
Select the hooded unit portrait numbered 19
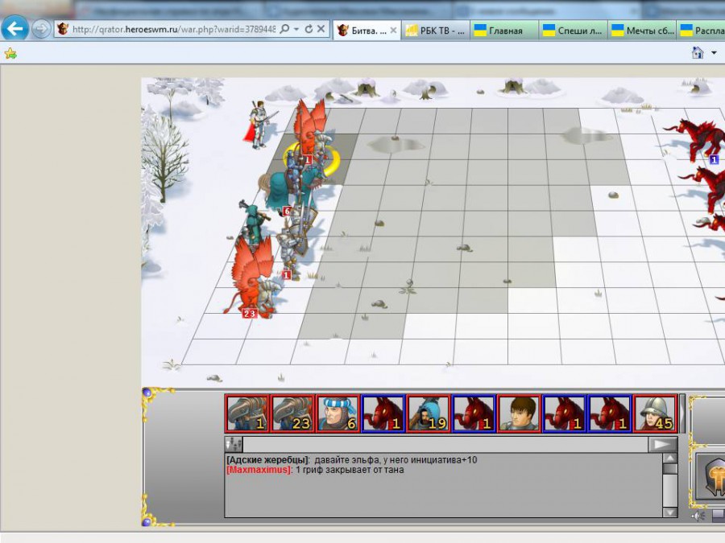(x=429, y=413)
